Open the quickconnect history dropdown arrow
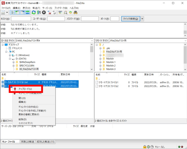Viewport: 187px width, 149px height. [x=142, y=19]
